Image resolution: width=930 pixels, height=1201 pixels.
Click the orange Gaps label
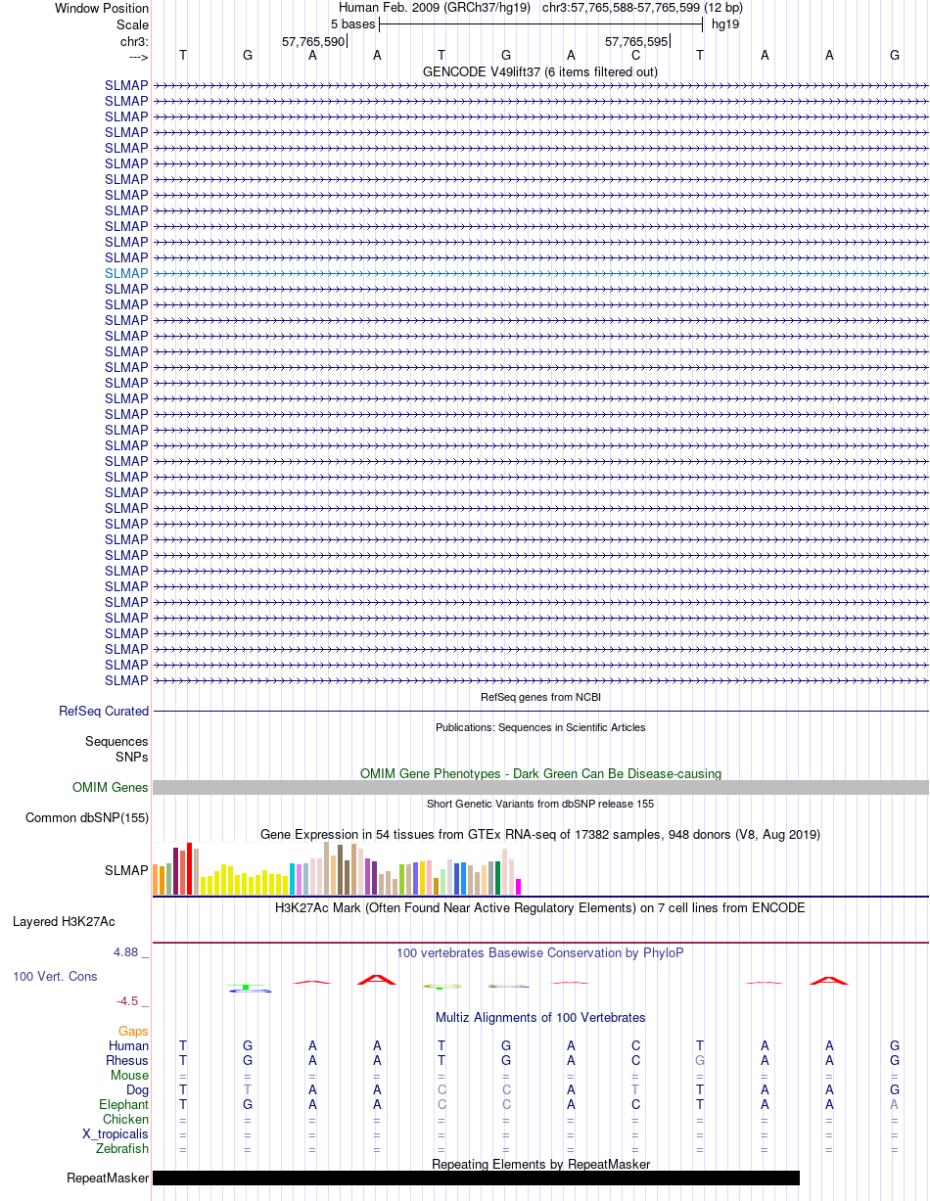pyautogui.click(x=133, y=1031)
